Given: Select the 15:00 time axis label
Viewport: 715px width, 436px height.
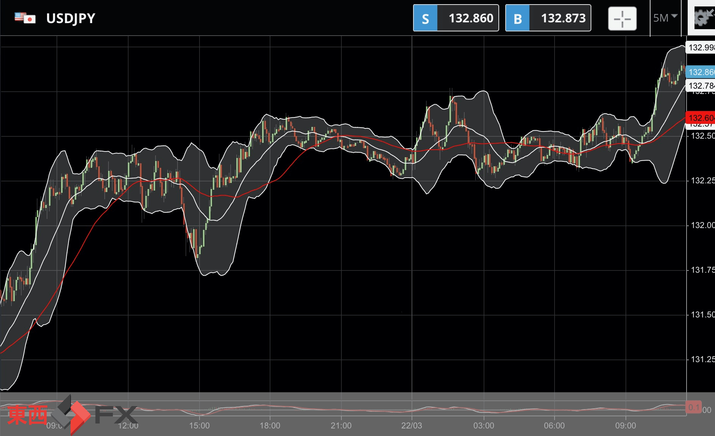Looking at the screenshot, I should coord(199,426).
